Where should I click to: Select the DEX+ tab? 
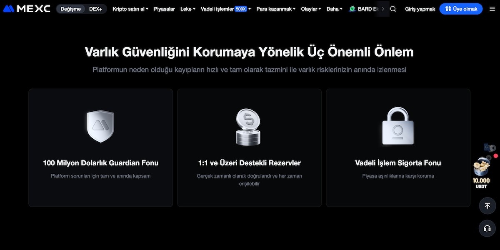pyautogui.click(x=97, y=8)
